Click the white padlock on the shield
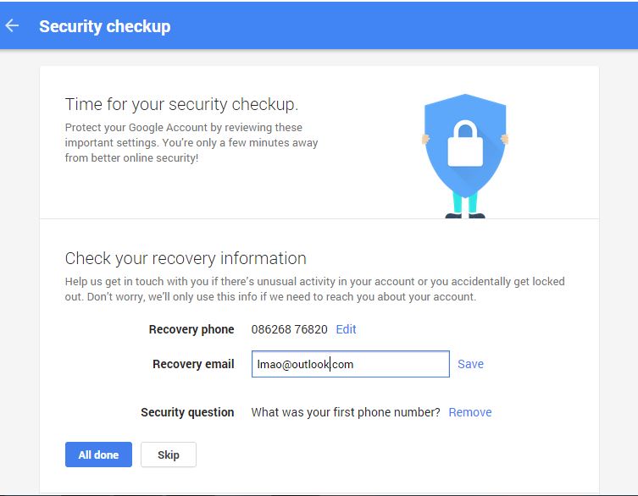Screen dimensions: 638x496 point(464,142)
